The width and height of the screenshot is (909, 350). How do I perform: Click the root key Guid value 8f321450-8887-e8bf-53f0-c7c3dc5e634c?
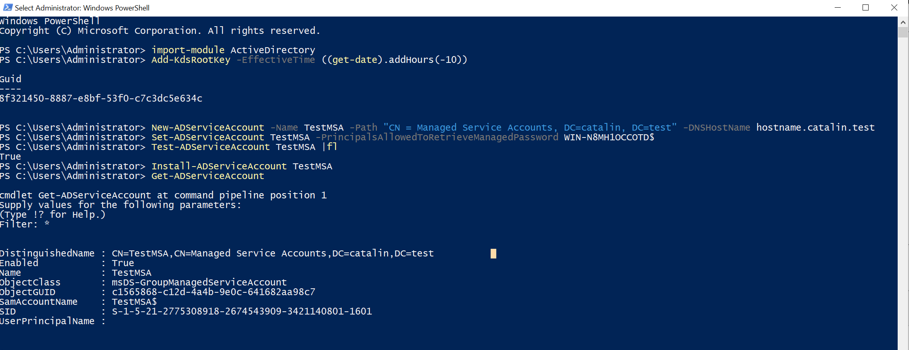[x=101, y=98]
